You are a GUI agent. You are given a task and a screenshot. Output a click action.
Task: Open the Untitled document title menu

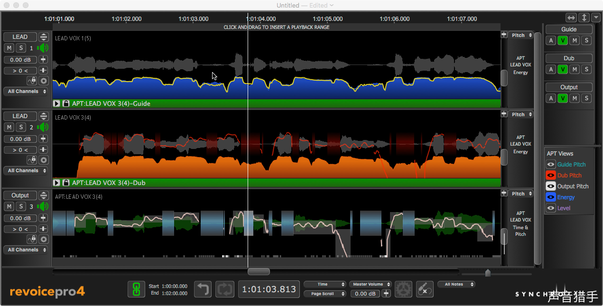[x=305, y=5]
